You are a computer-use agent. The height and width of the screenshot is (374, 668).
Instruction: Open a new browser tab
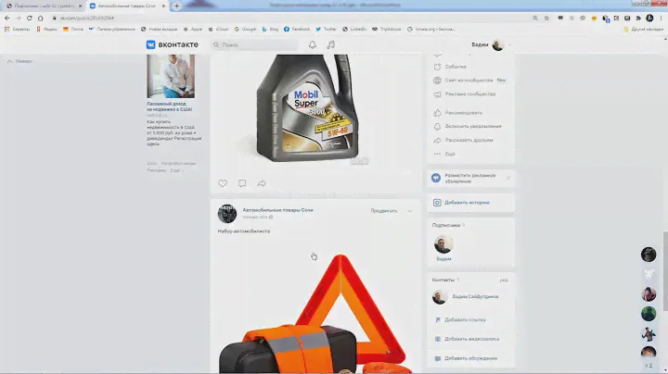[177, 6]
